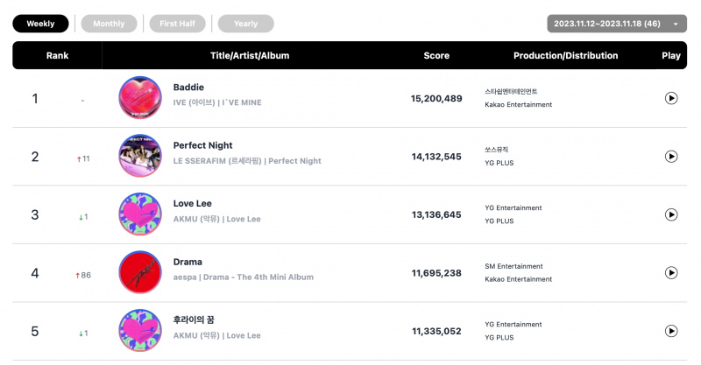The image size is (701, 365).
Task: Click the Drama song title
Action: point(188,262)
